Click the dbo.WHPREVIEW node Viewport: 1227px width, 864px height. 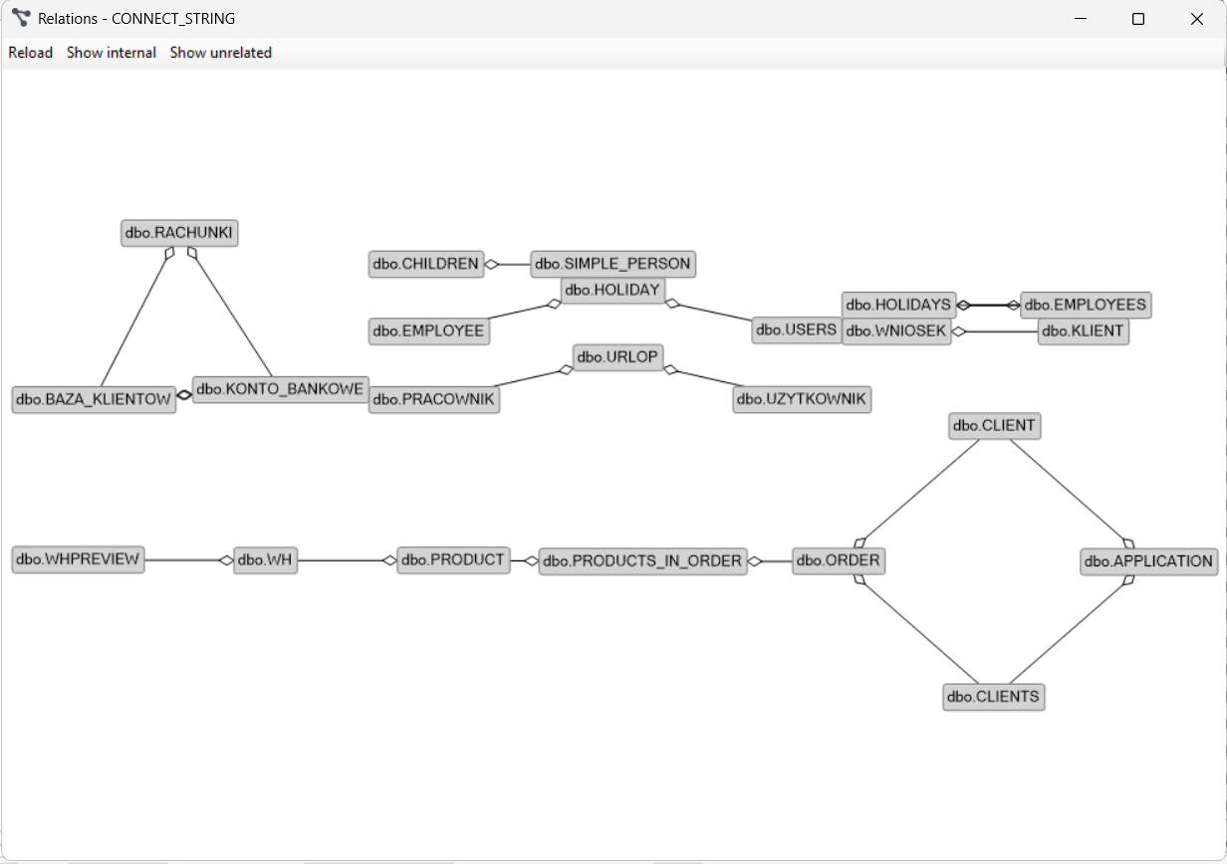(x=78, y=559)
